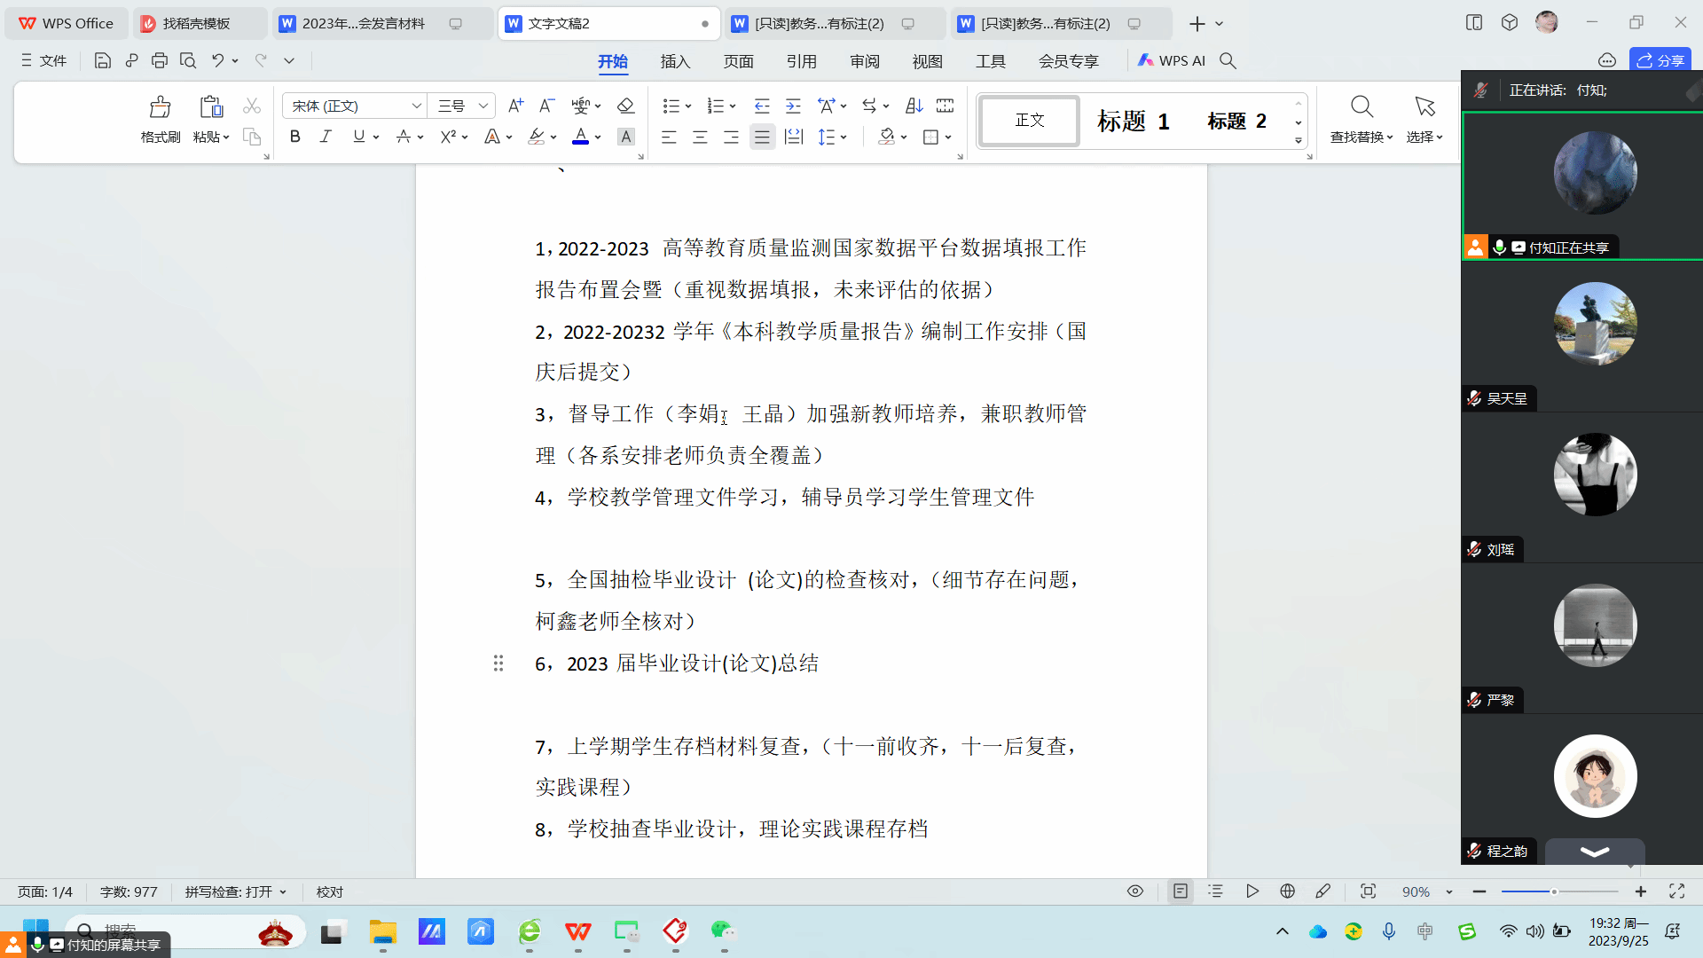Click the 分享 share button
1703x958 pixels.
pos(1660,60)
